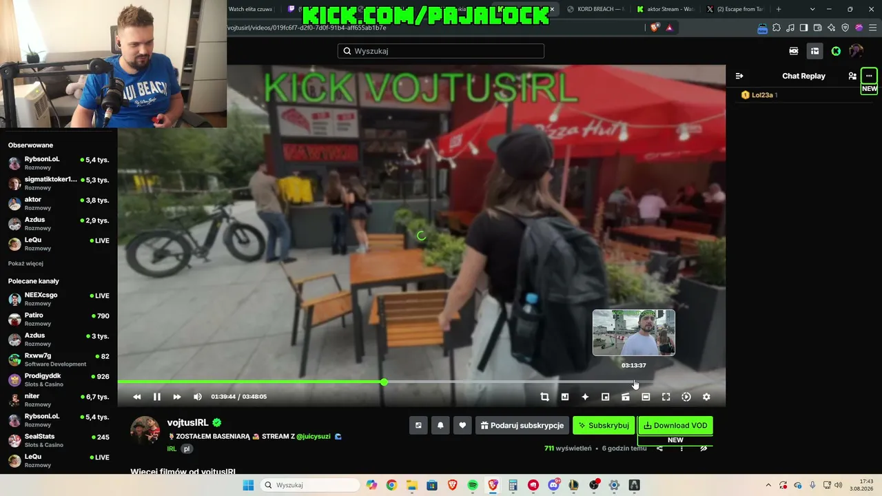The height and width of the screenshot is (496, 882).
Task: Open Patiro in recommended channels
Action: click(59, 319)
